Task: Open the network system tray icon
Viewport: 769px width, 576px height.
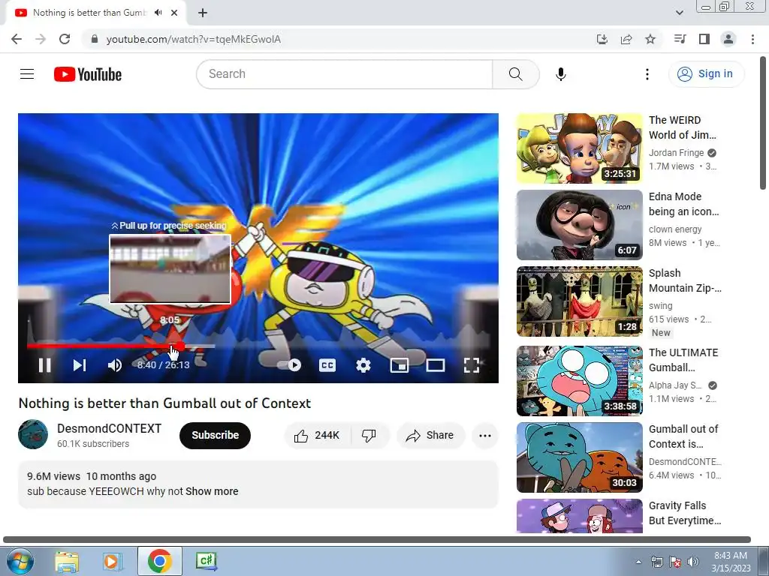Action: [656, 562]
